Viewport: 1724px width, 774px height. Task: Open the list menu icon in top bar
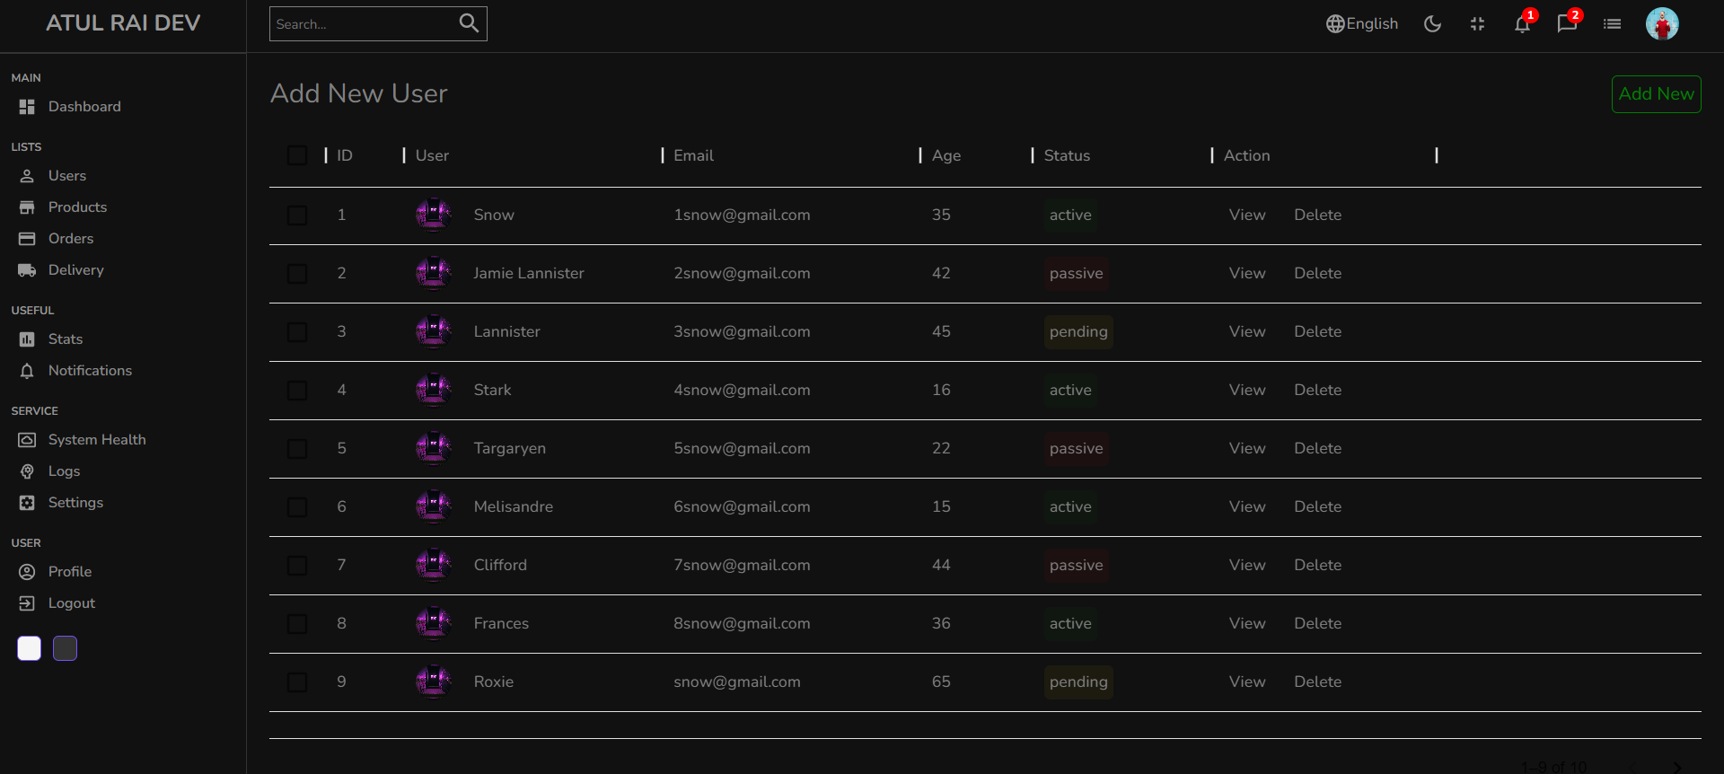[x=1613, y=24]
